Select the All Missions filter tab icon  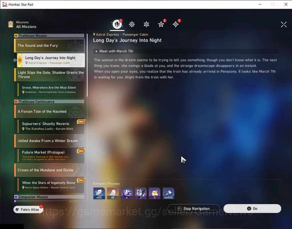[x=117, y=24]
